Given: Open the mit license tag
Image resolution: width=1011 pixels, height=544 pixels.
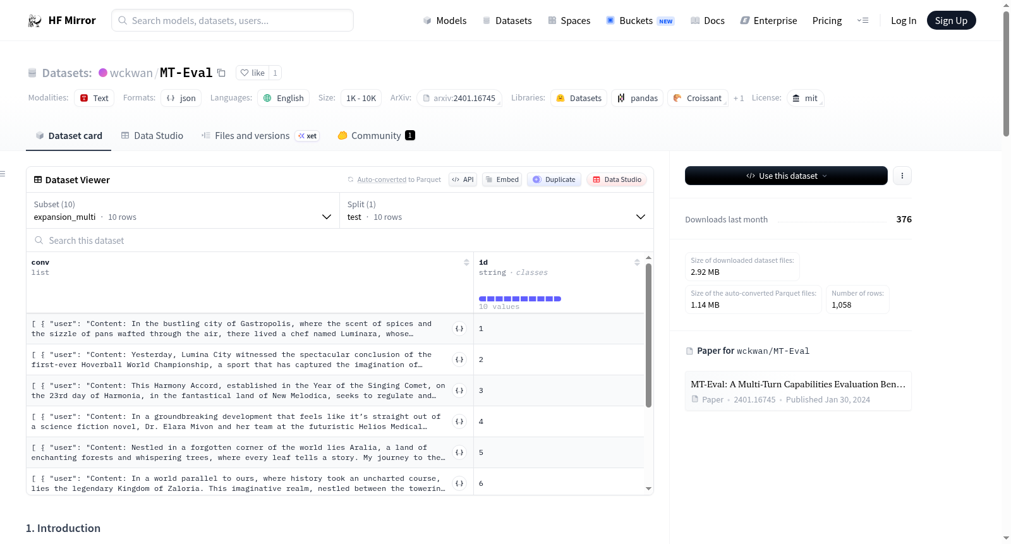Looking at the screenshot, I should [806, 98].
